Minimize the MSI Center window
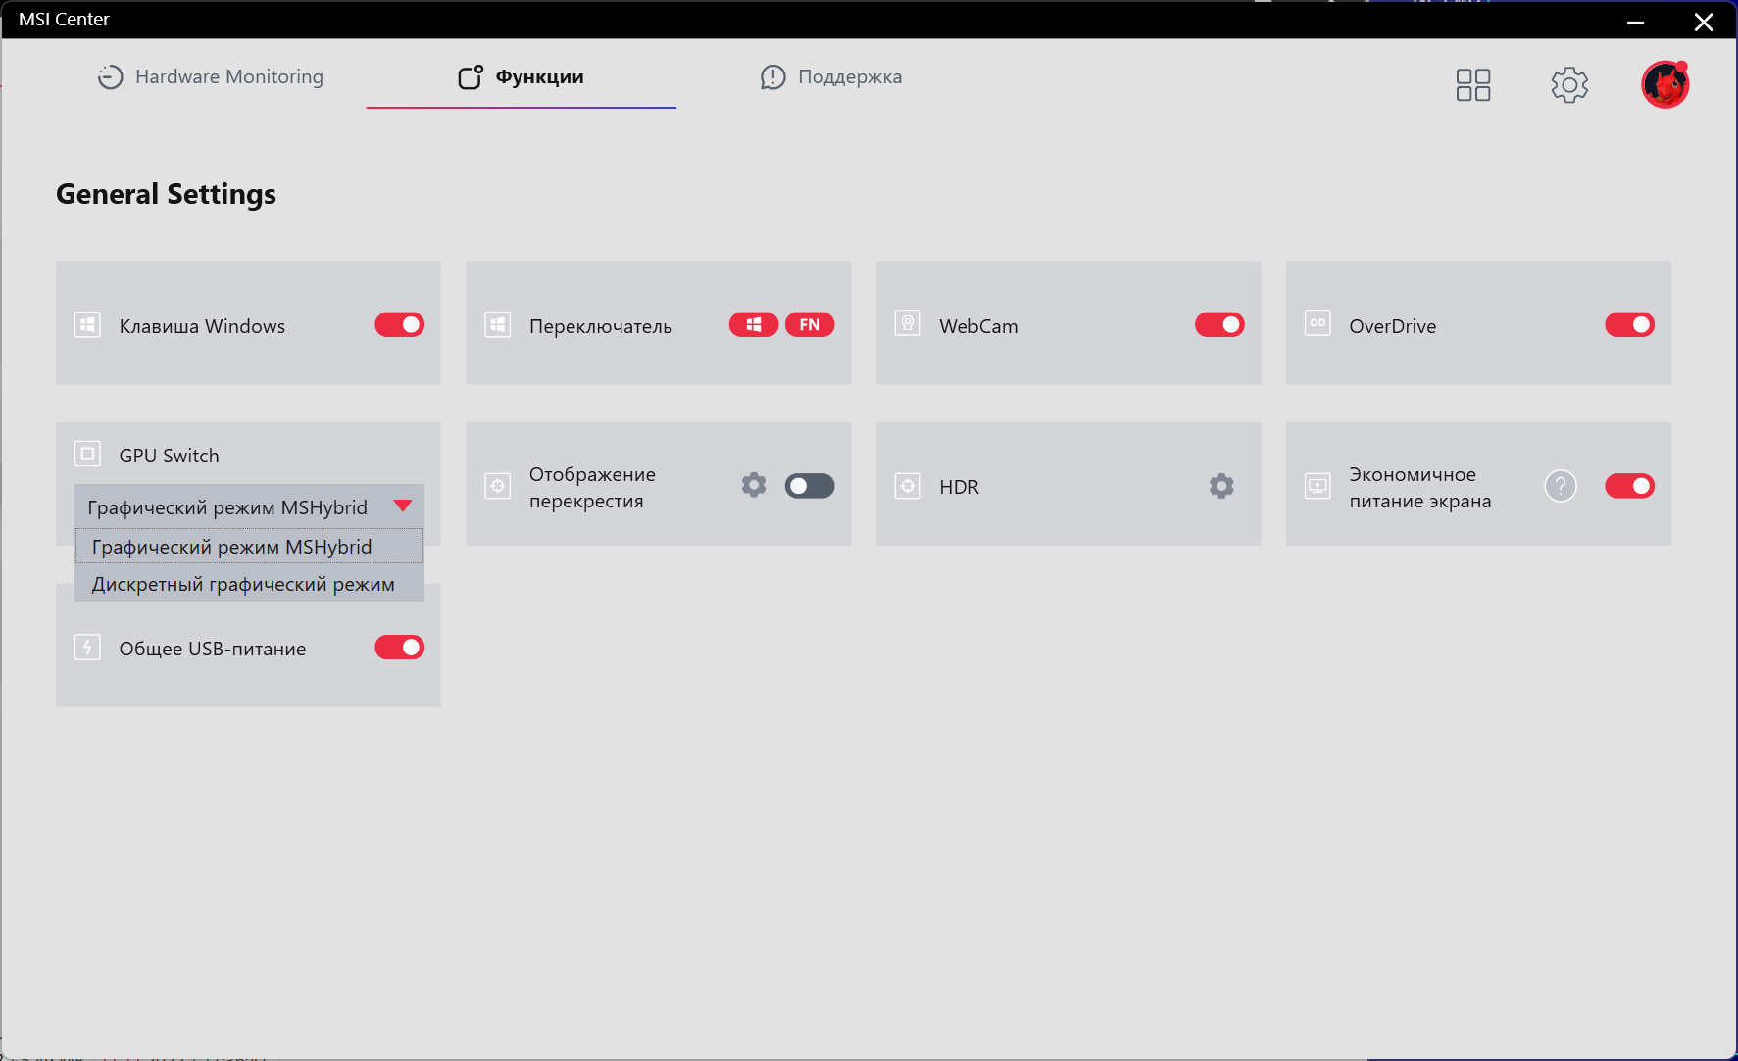This screenshot has height=1061, width=1738. pos(1635,22)
